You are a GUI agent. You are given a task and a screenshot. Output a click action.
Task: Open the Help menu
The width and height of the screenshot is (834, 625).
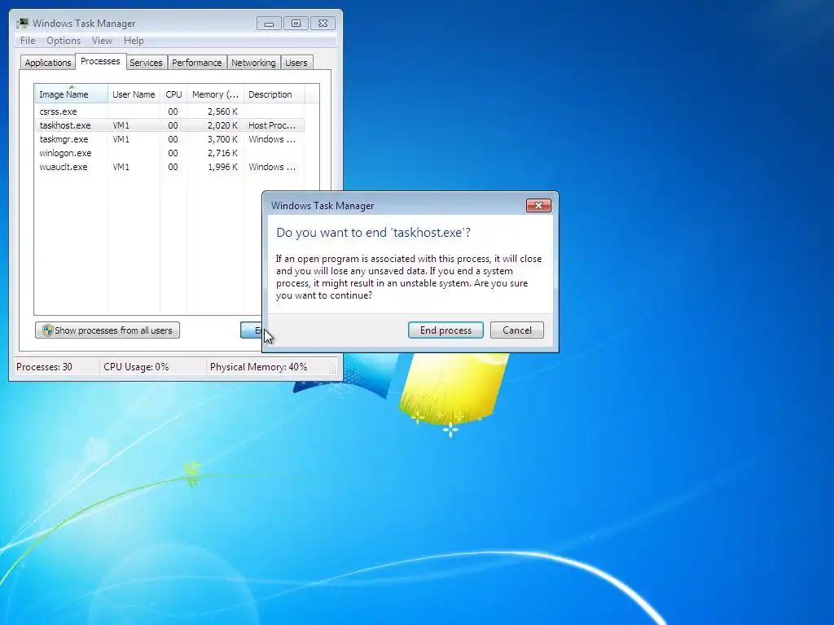(134, 41)
